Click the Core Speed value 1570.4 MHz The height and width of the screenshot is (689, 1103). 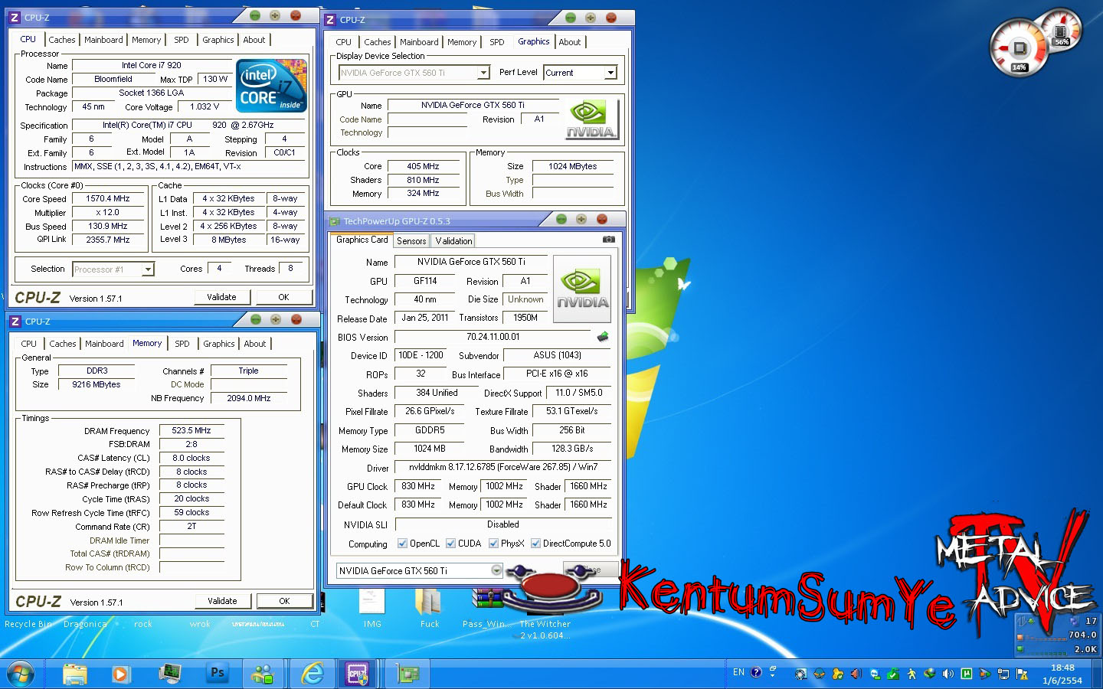(107, 199)
